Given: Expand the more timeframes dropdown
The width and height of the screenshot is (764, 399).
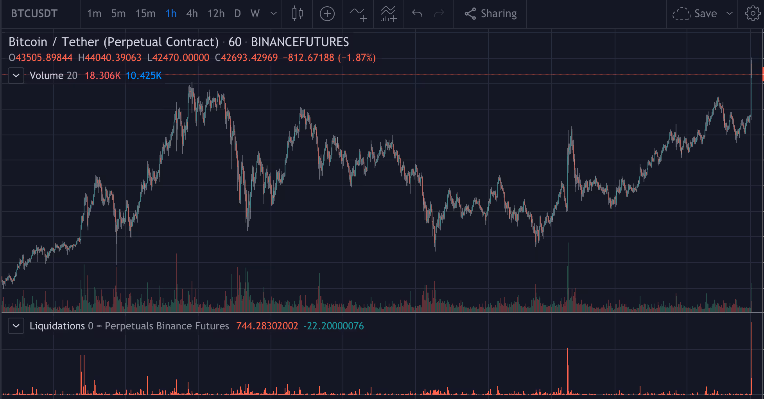Looking at the screenshot, I should pos(274,14).
